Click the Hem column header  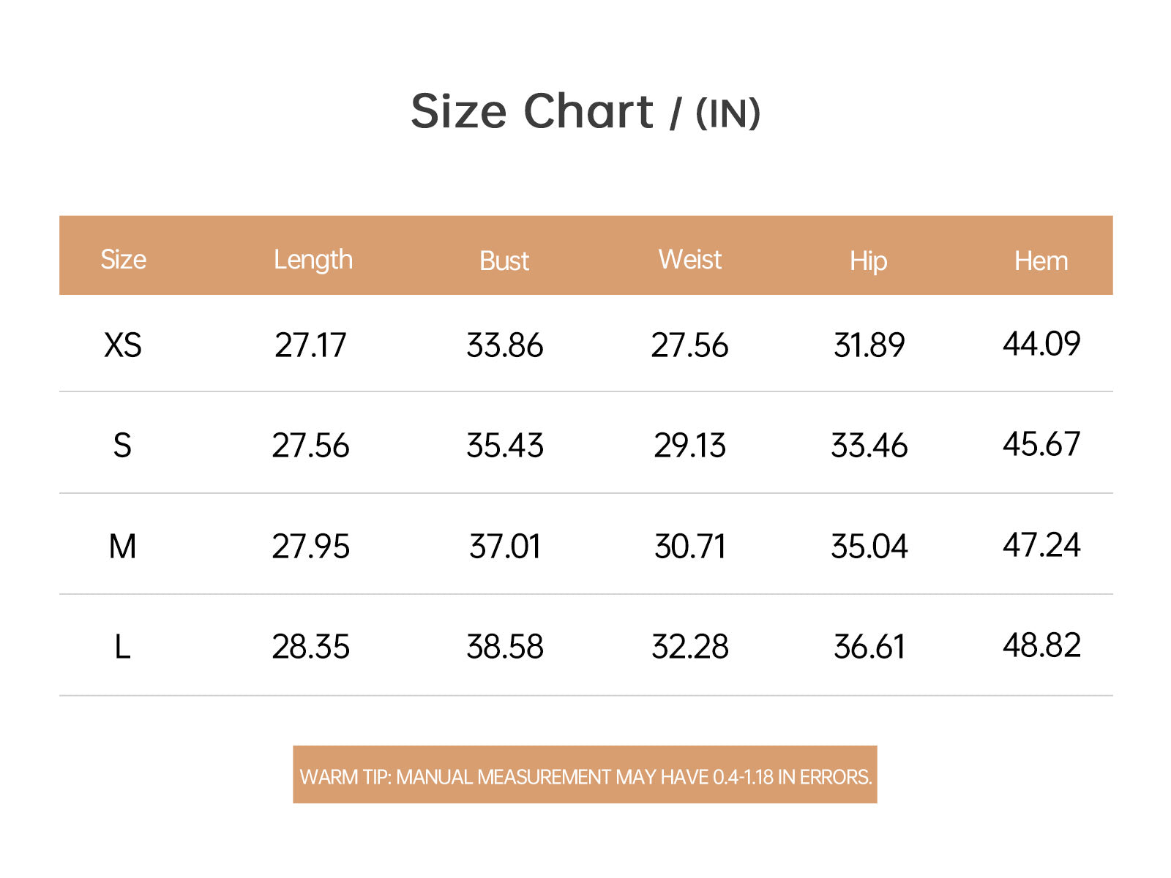(1041, 261)
